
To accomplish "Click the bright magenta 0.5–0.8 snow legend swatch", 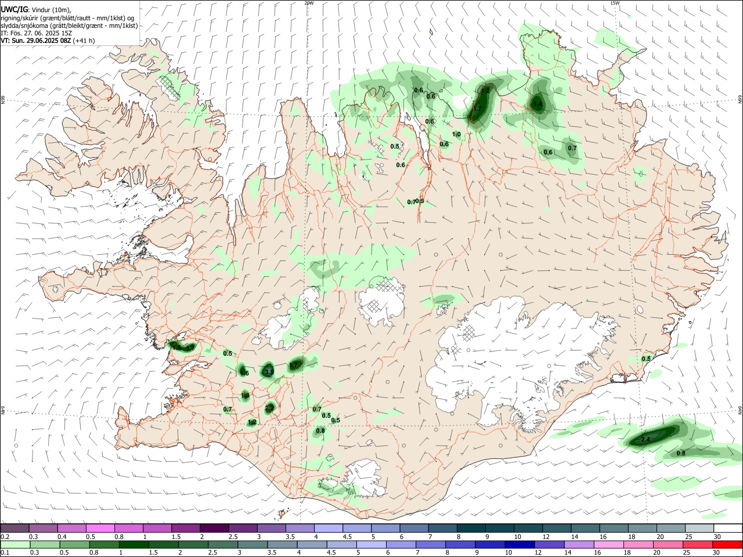I will point(100,528).
